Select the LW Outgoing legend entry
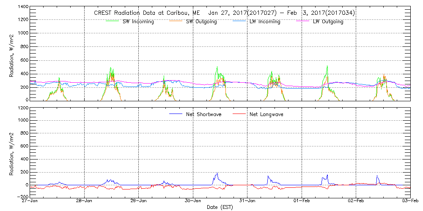 (x=328, y=22)
